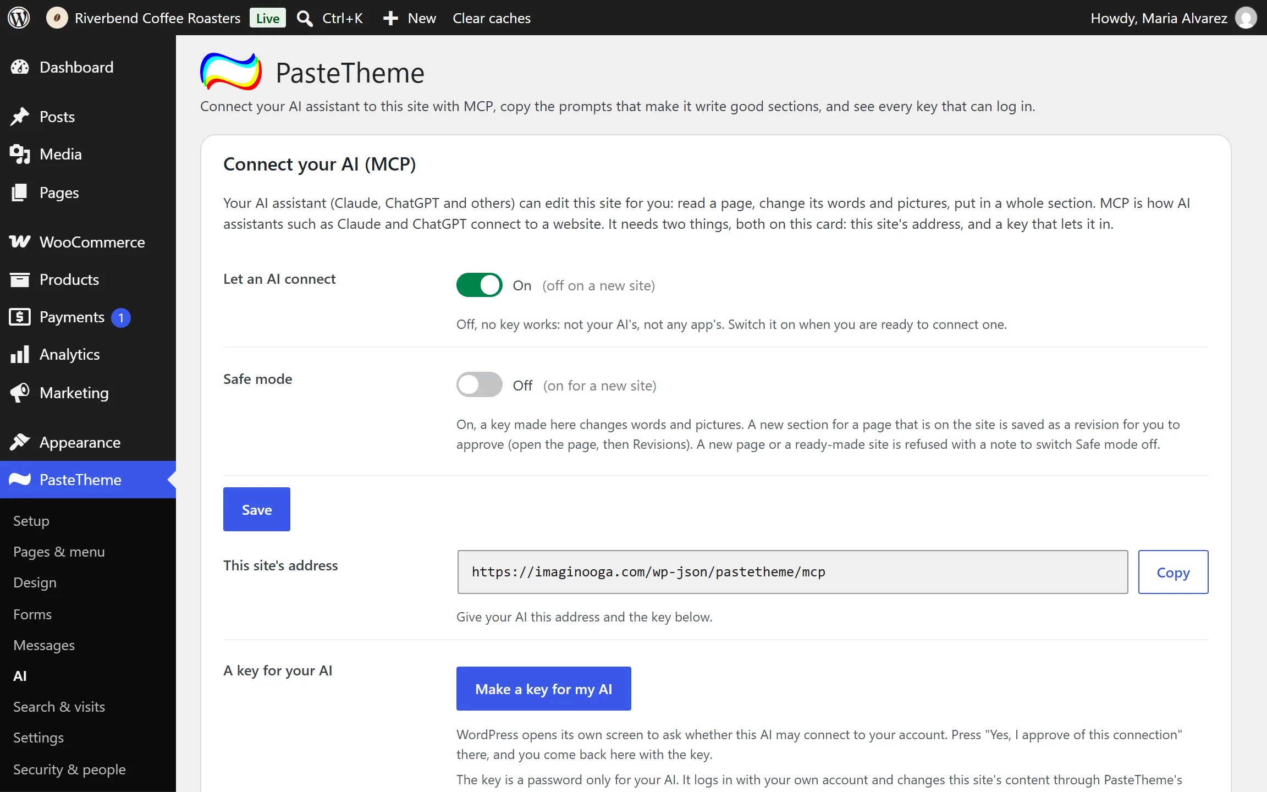Open Maria Alvarez user avatar
Viewport: 1267px width, 792px height.
click(x=1246, y=18)
